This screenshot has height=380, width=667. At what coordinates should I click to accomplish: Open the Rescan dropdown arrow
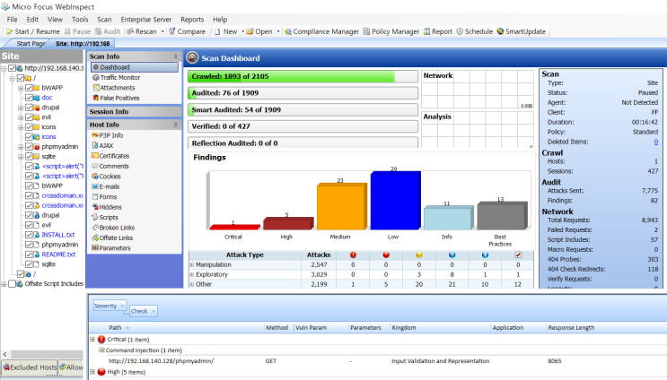click(162, 31)
